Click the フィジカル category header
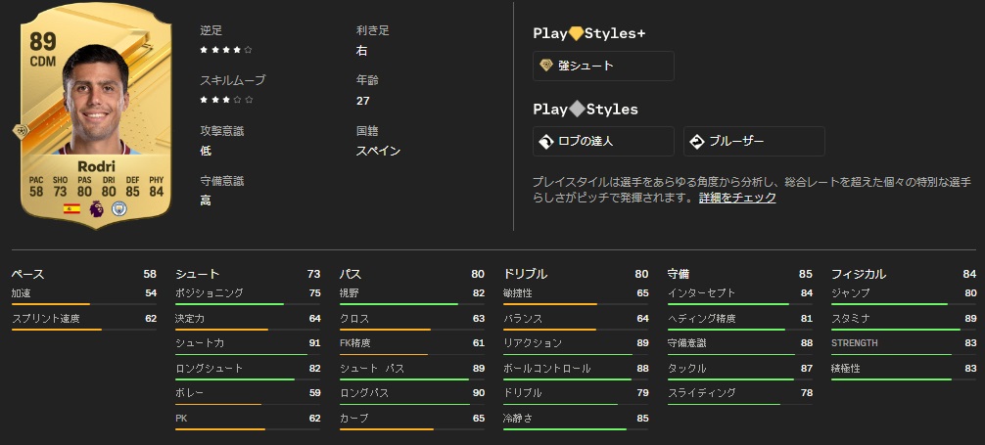Screen dimensions: 985x445 click(859, 275)
